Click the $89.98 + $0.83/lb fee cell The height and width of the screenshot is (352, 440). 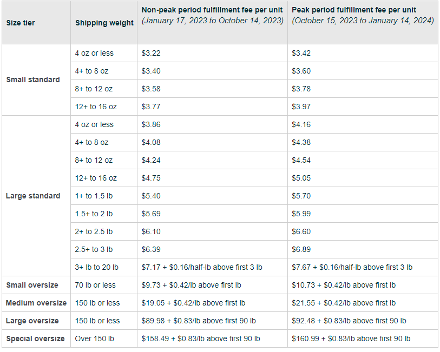[x=213, y=321]
